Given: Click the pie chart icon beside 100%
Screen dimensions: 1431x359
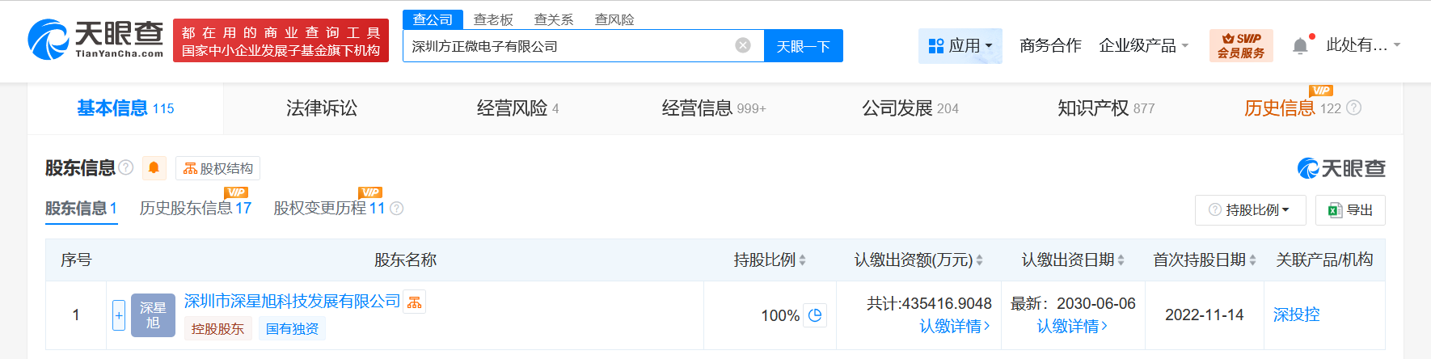Looking at the screenshot, I should (x=815, y=315).
